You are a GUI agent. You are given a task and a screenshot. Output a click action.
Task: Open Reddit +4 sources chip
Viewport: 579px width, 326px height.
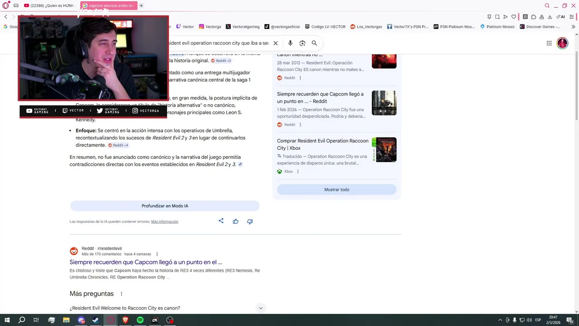pyautogui.click(x=118, y=145)
